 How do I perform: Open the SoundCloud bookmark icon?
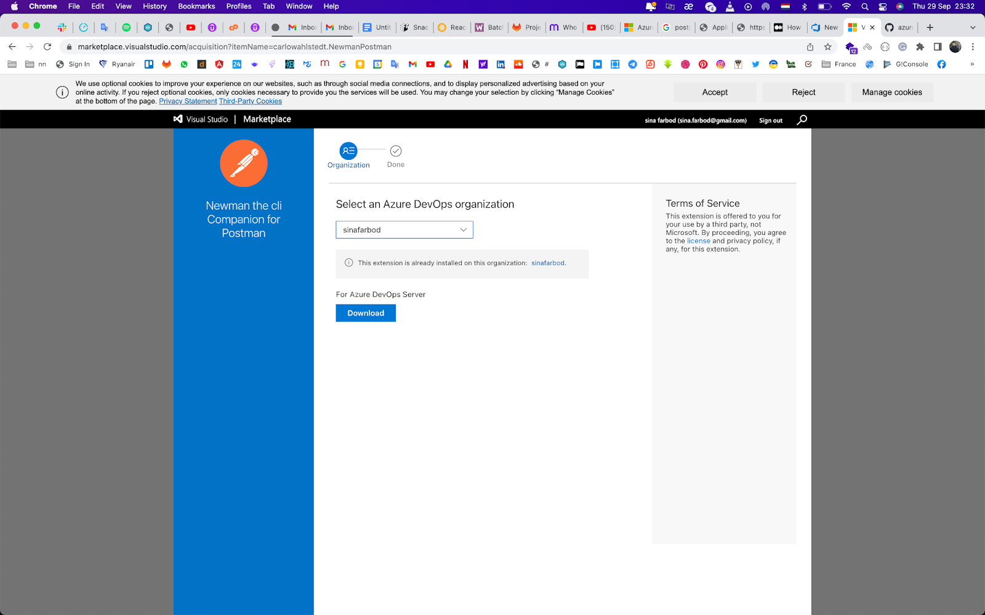tap(518, 64)
